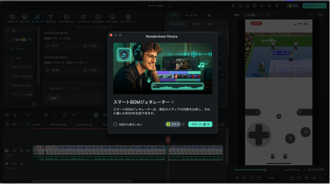Mute the ビデオ 1 track speaker

[21, 151]
